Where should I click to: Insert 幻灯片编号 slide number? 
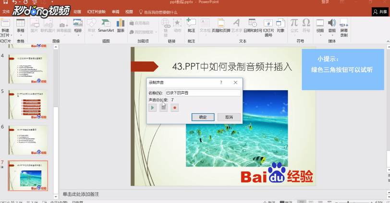coord(268,28)
